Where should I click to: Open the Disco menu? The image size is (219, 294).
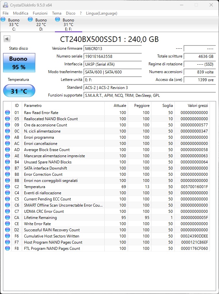[x=71, y=13]
